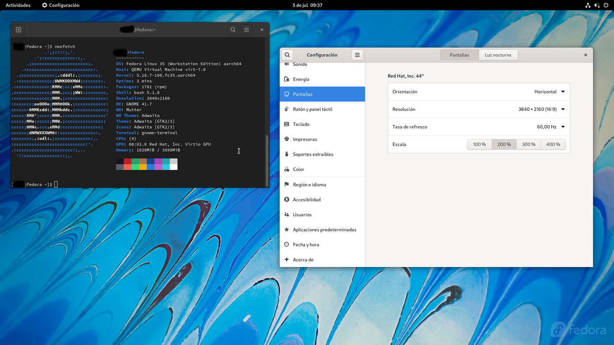Screen dimensions: 614x345
Task: Click the Acerca de icon
Action: pyautogui.click(x=287, y=260)
